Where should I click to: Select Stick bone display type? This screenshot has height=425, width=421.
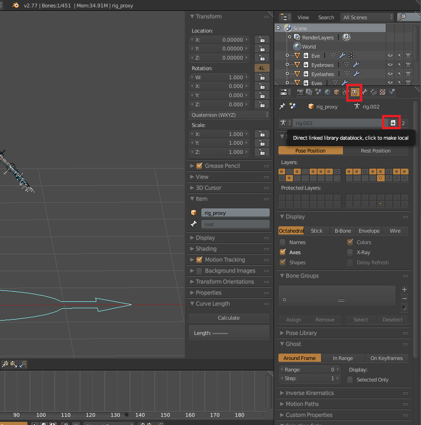pyautogui.click(x=316, y=231)
